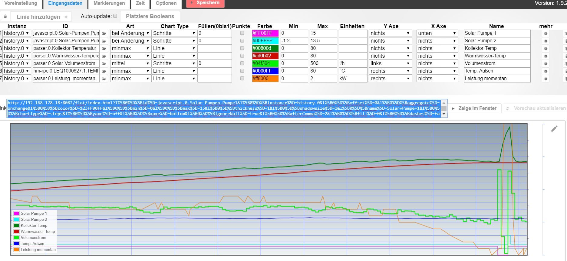Switch to the Voreinstellung tab
This screenshot has height=261, width=567.
[21, 3]
